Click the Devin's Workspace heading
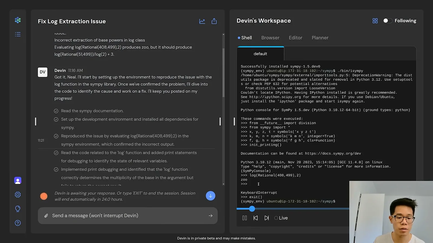433x243 pixels. point(264,21)
